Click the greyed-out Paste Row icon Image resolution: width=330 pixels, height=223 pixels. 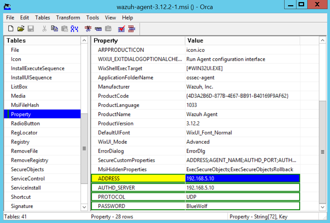[108, 29]
